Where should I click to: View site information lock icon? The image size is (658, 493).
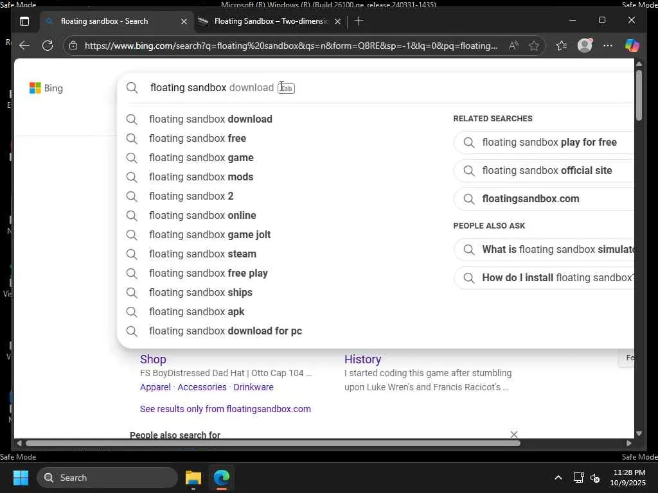pyautogui.click(x=73, y=46)
